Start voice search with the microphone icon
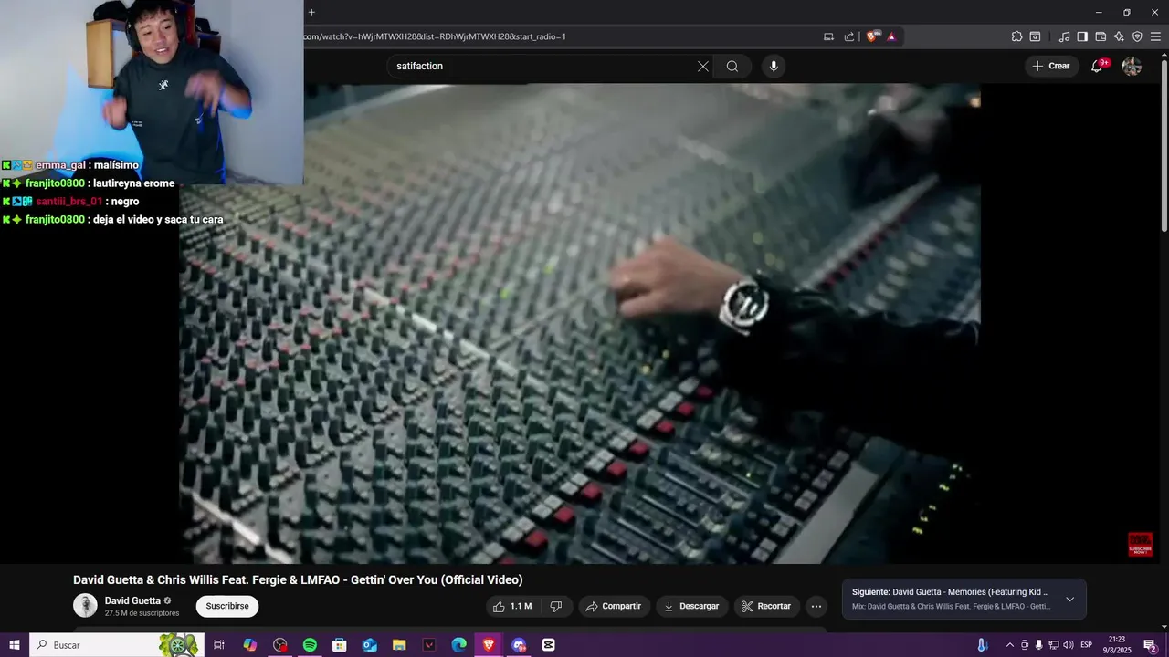This screenshot has width=1169, height=657. click(774, 66)
